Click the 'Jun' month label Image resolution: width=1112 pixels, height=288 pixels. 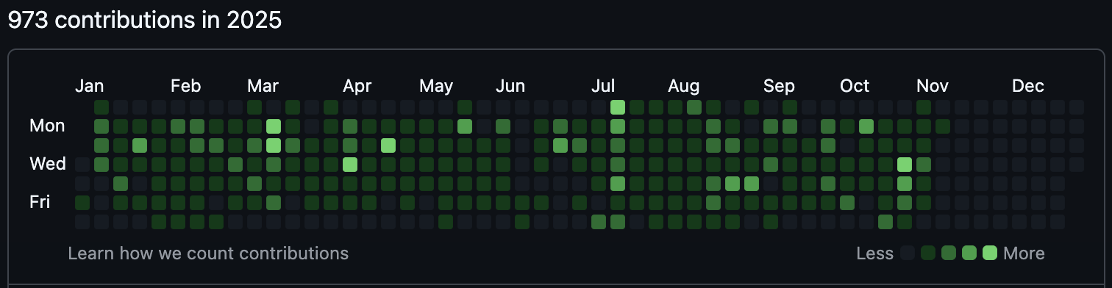(x=510, y=86)
